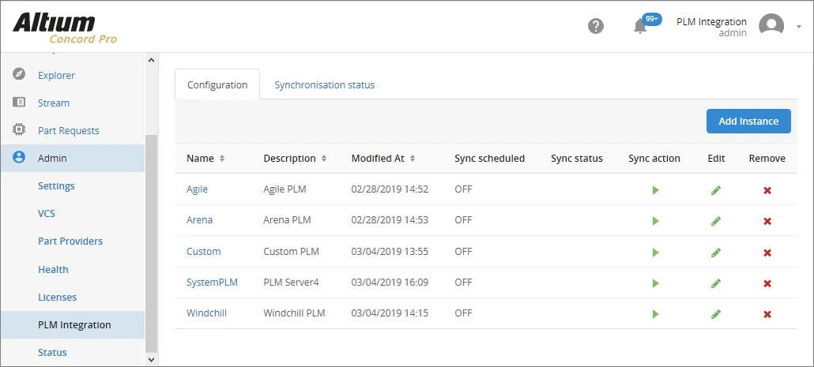Open the Windchill instance link
Image resolution: width=814 pixels, height=367 pixels.
pos(206,313)
